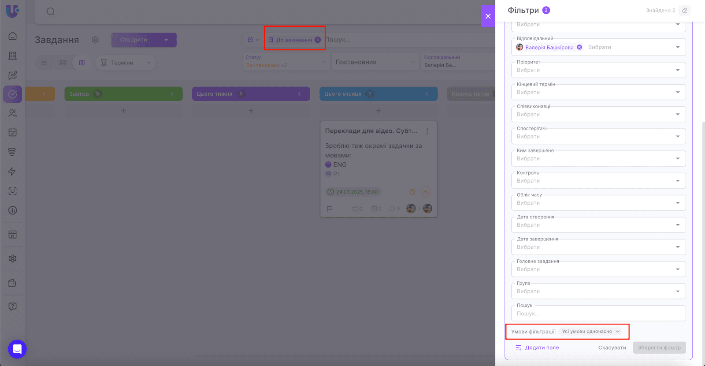Expand the orange chevron on task card

click(426, 192)
